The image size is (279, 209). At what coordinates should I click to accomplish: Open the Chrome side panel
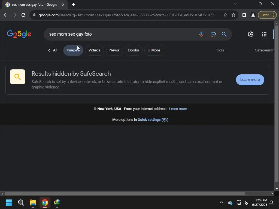[244, 15]
